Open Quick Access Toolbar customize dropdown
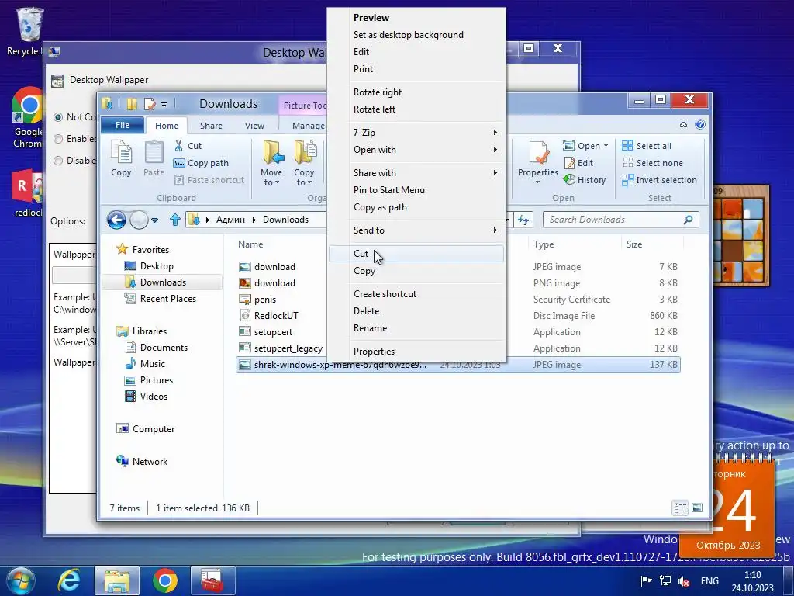The image size is (794, 596). 164,105
